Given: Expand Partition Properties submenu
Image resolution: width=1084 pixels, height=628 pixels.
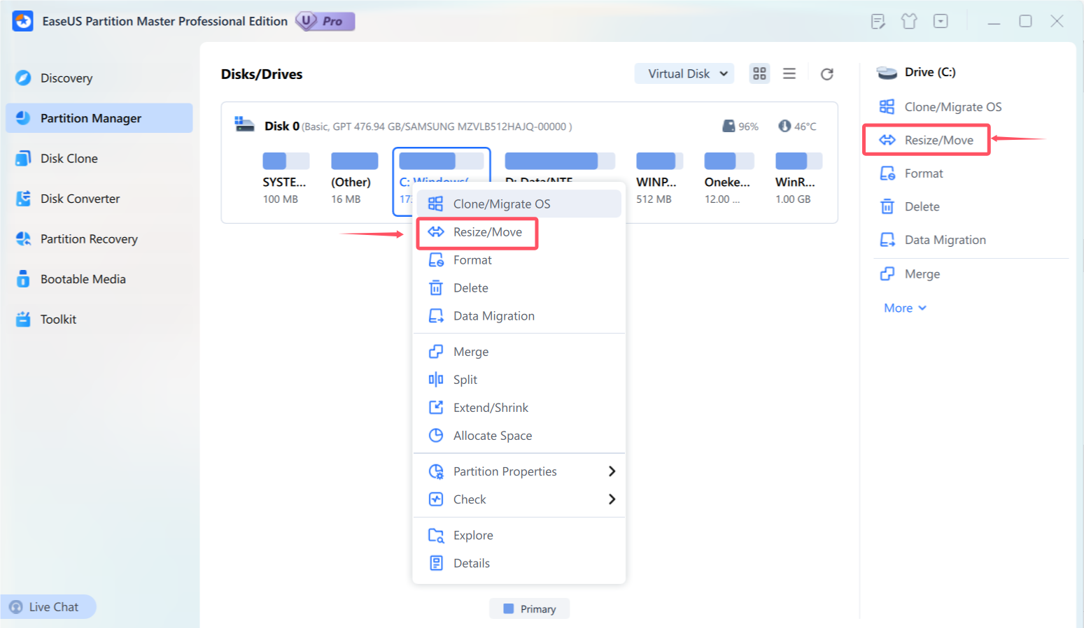Looking at the screenshot, I should (519, 471).
